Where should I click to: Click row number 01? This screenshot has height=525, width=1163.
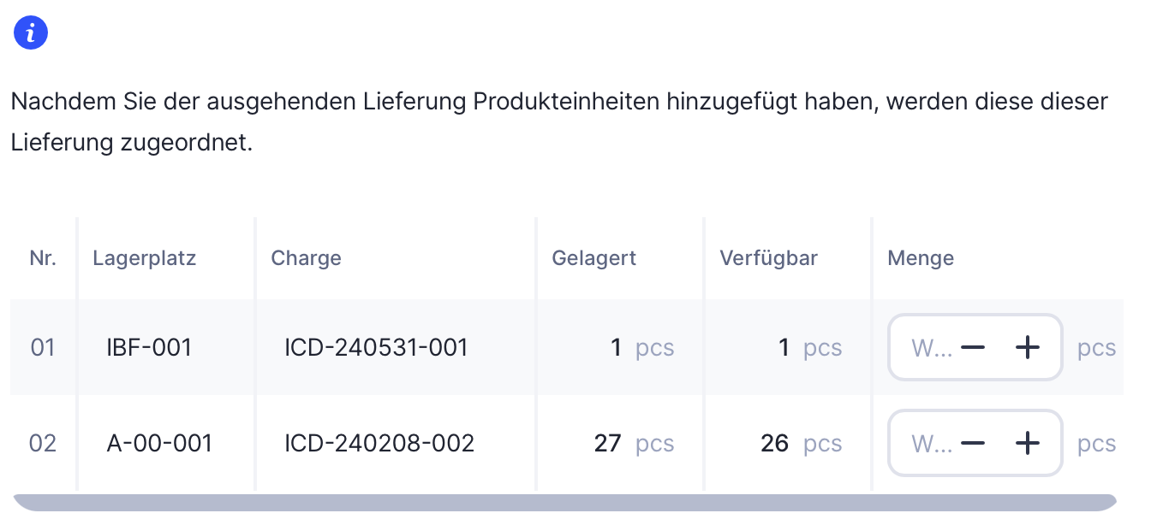coord(43,348)
